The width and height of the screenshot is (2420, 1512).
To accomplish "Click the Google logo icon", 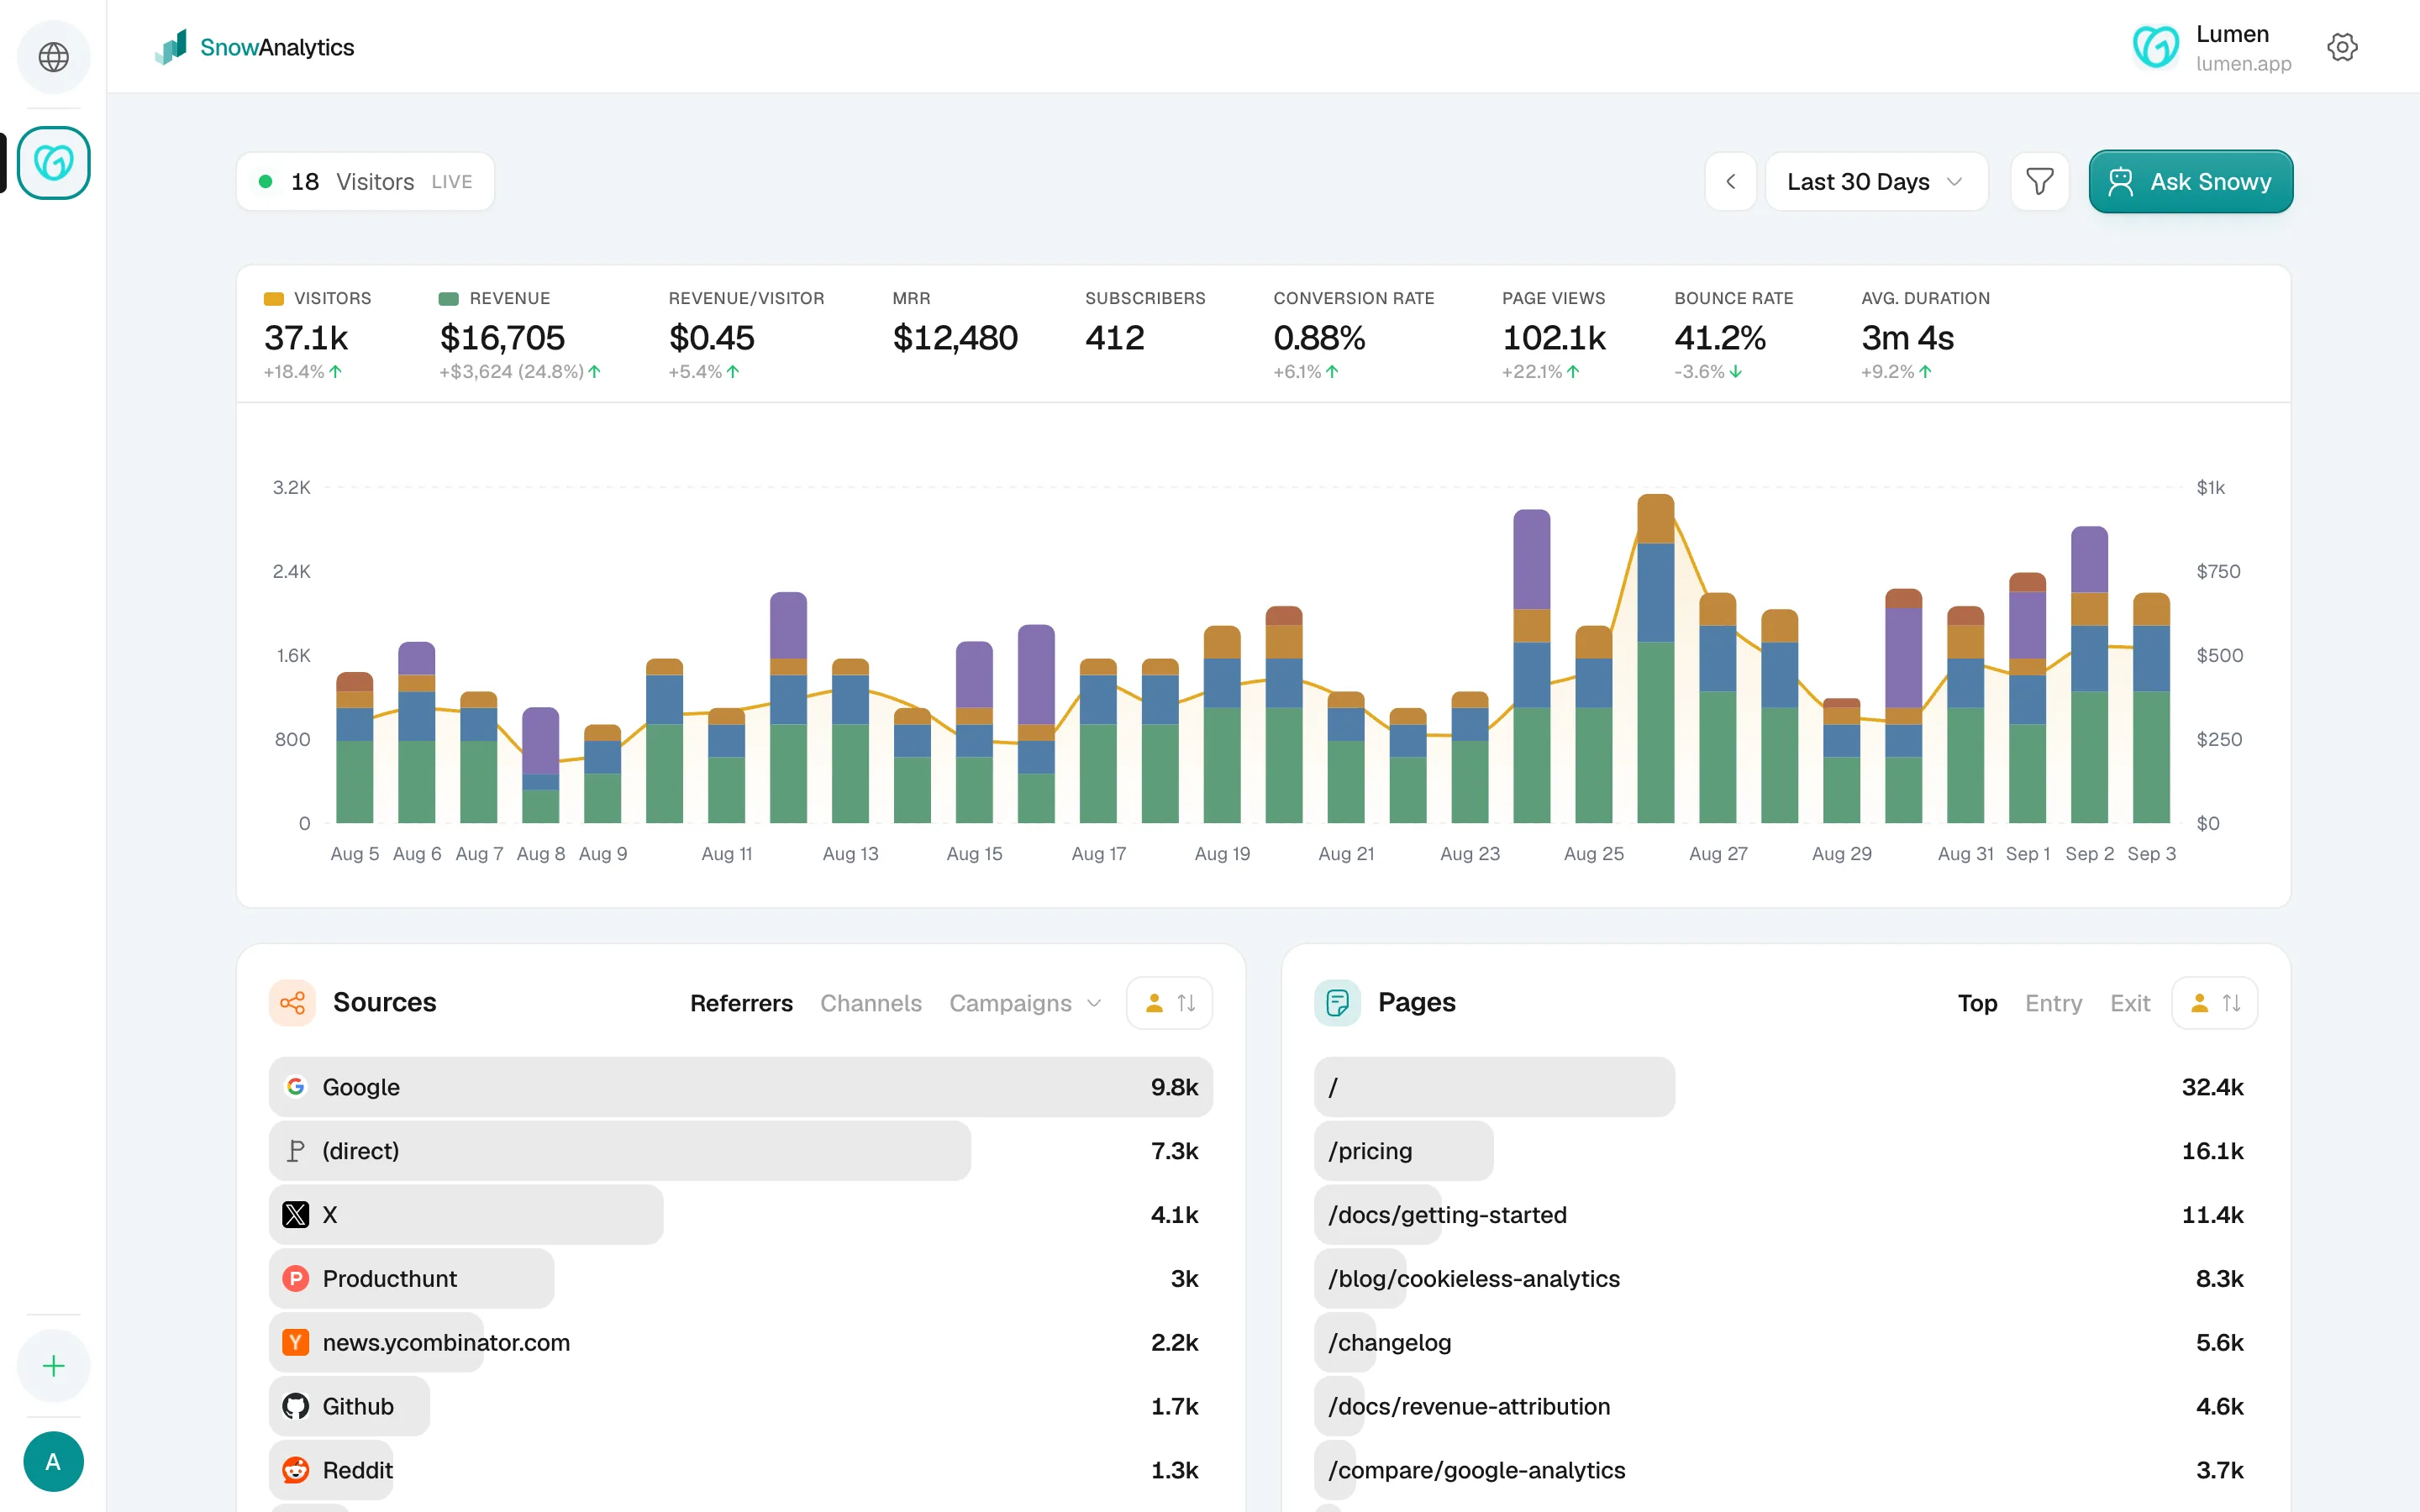I will coord(295,1086).
